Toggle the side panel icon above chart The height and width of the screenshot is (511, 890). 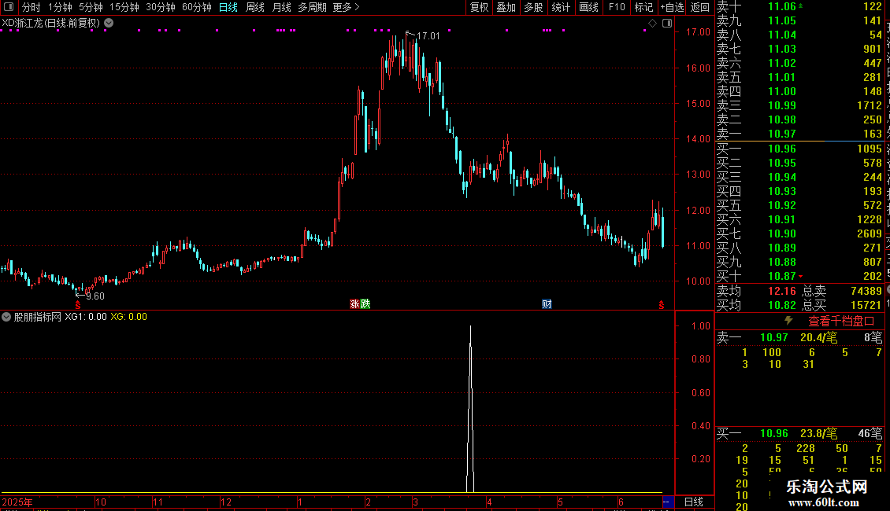667,24
